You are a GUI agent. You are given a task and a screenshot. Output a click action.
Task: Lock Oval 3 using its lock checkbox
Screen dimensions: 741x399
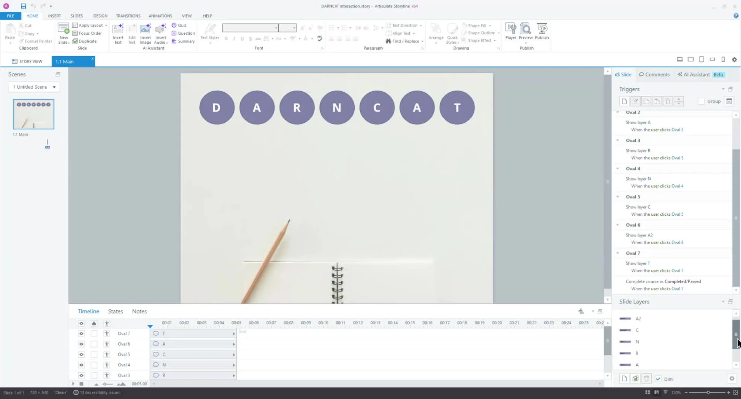(94, 375)
